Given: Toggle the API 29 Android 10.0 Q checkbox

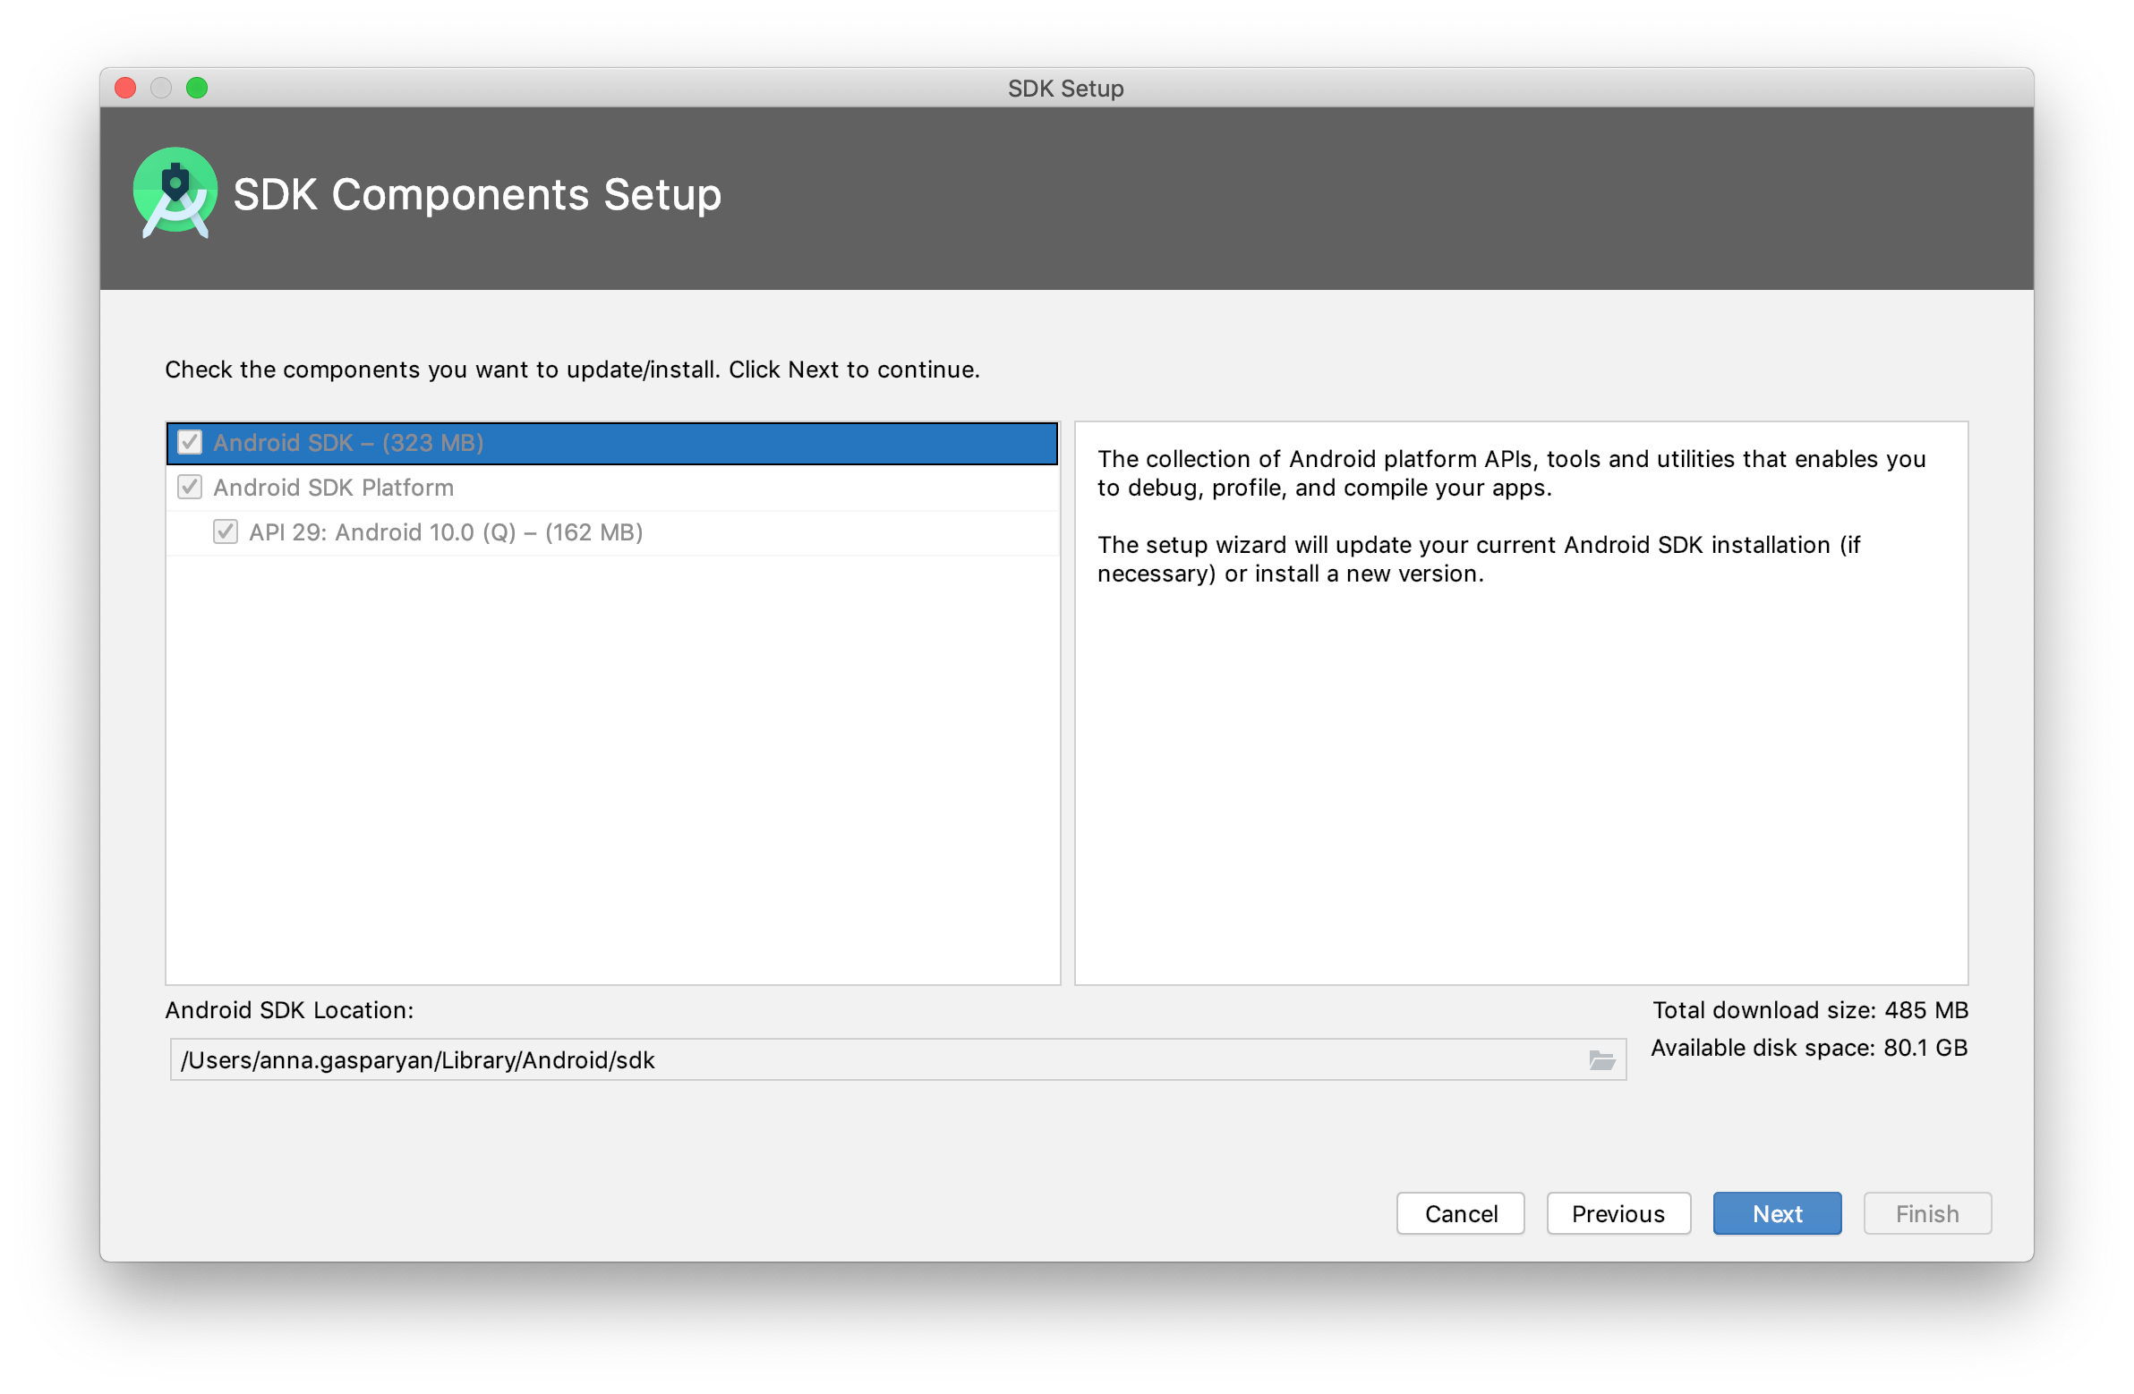Looking at the screenshot, I should (219, 532).
